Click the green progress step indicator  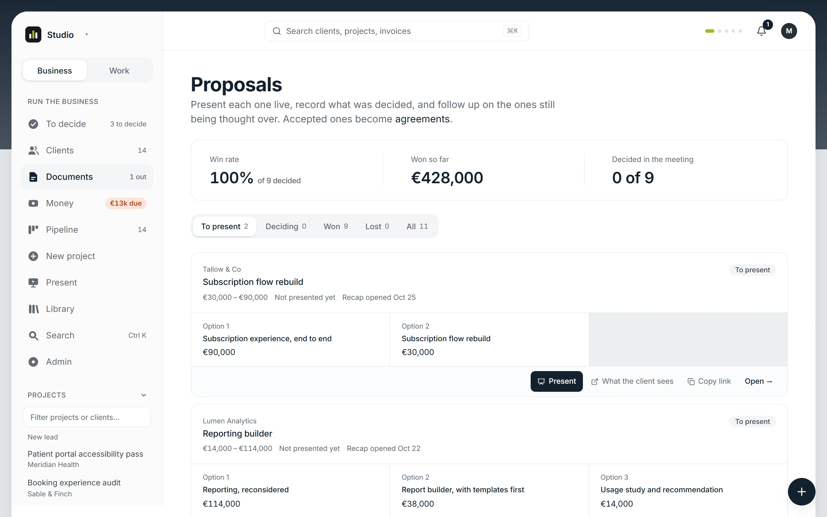pyautogui.click(x=710, y=31)
